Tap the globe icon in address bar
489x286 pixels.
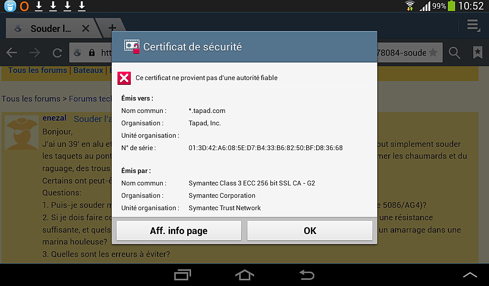77,52
